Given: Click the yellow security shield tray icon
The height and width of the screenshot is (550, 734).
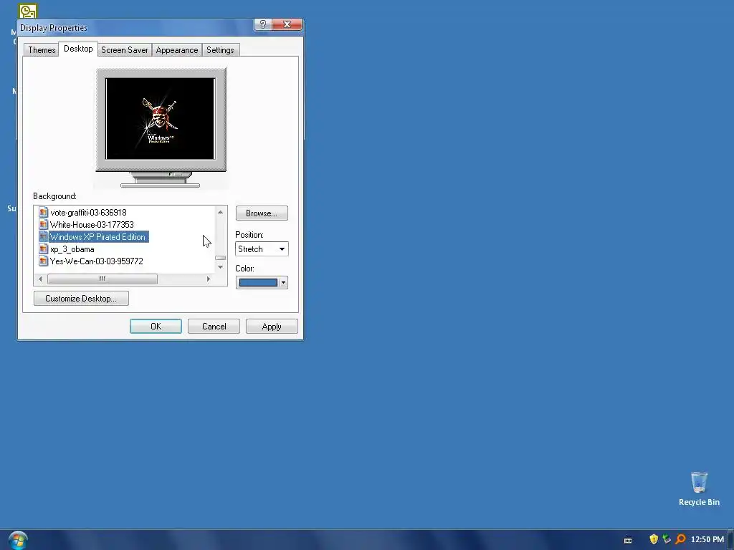Looking at the screenshot, I should coord(654,539).
